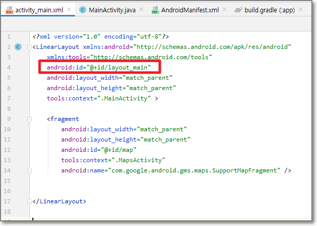Close the activity_main.xml tab
This screenshot has width=317, height=226.
[x=69, y=9]
